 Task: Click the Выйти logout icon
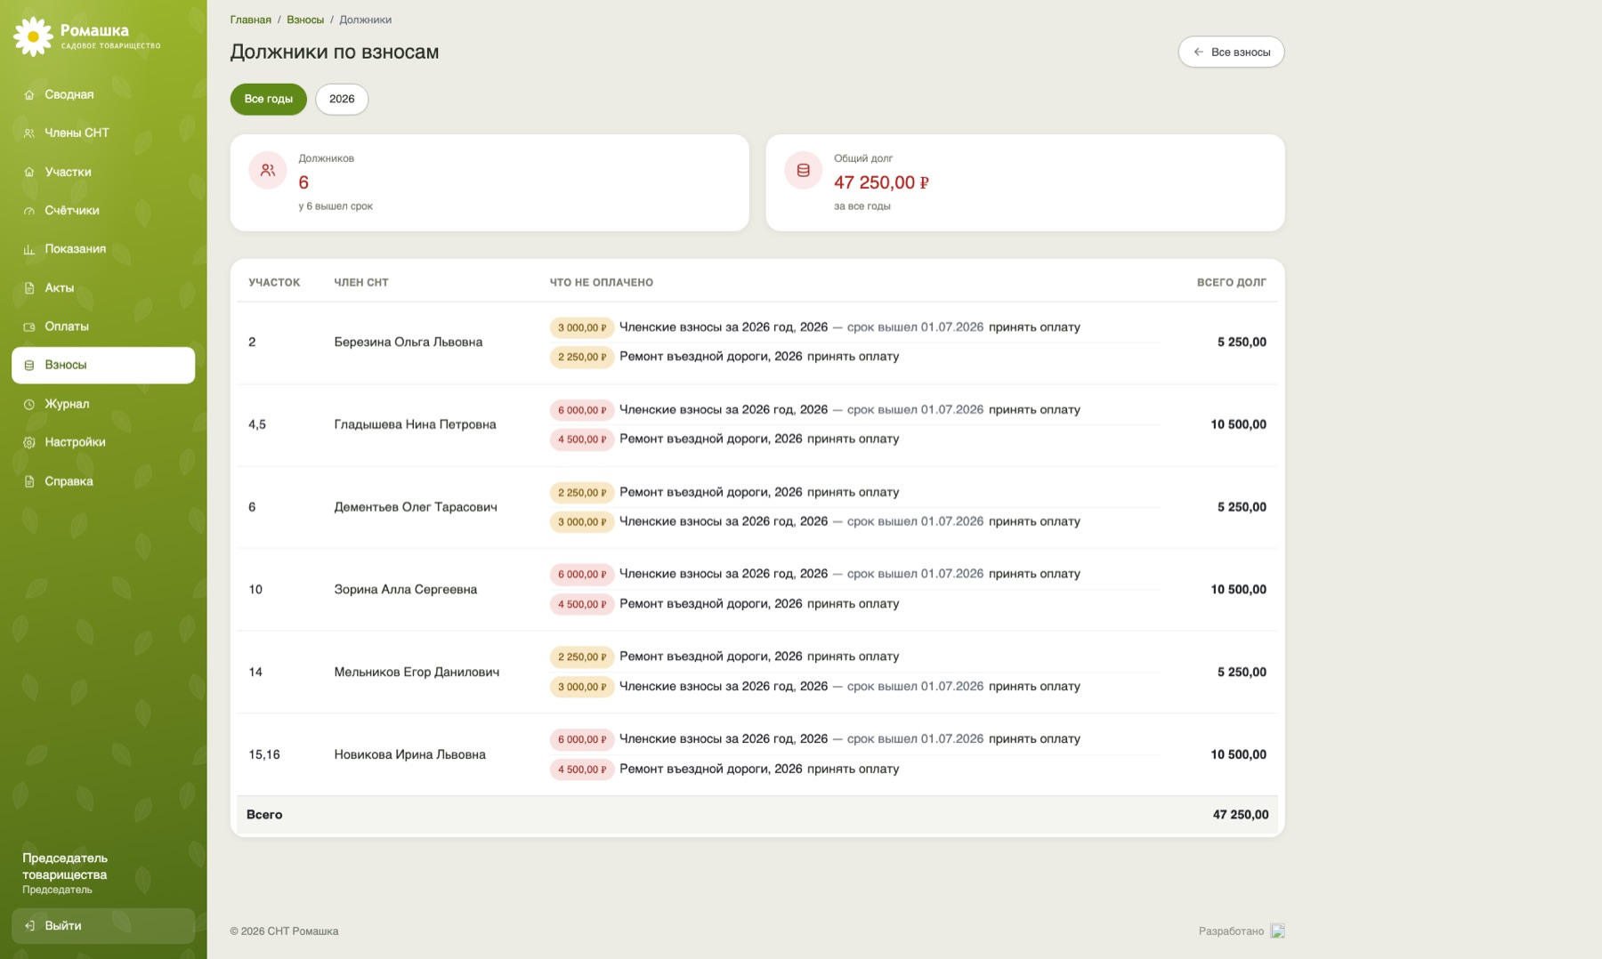click(29, 926)
